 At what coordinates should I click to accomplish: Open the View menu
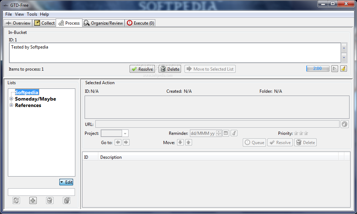click(x=19, y=14)
